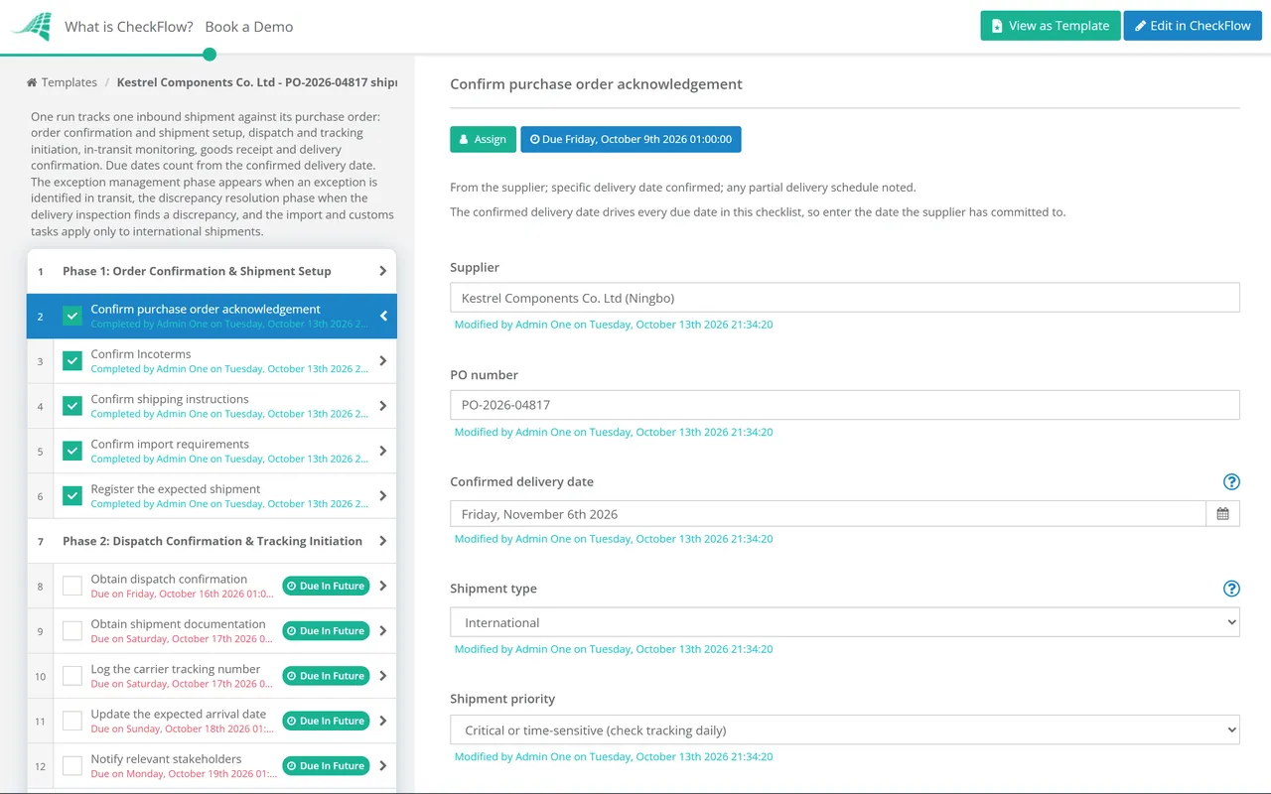Select Update the expected arrival date label
The height and width of the screenshot is (794, 1271).
coord(179,714)
